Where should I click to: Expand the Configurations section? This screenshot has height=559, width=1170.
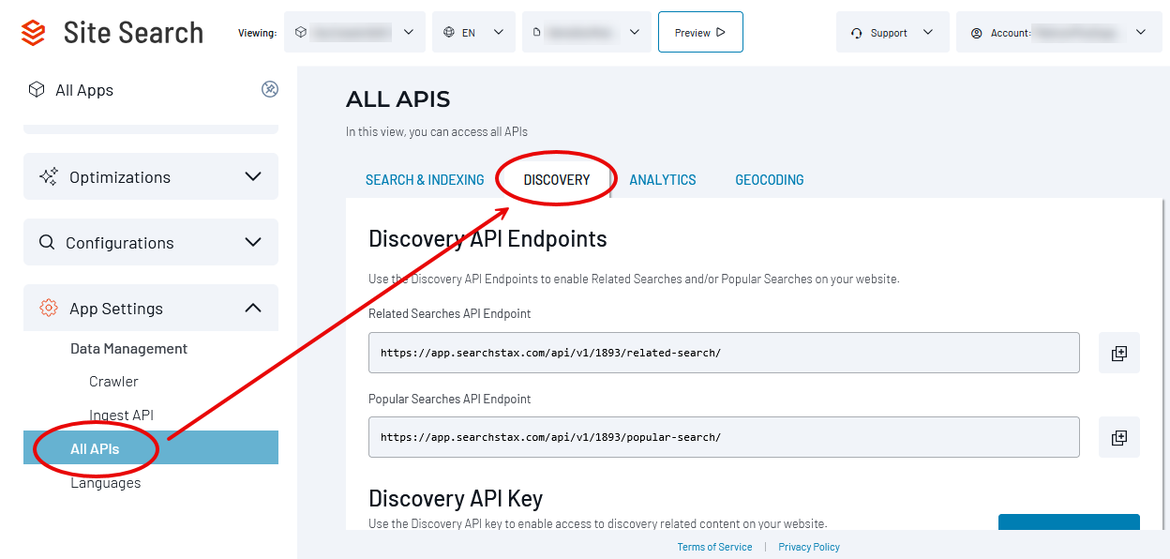[151, 242]
